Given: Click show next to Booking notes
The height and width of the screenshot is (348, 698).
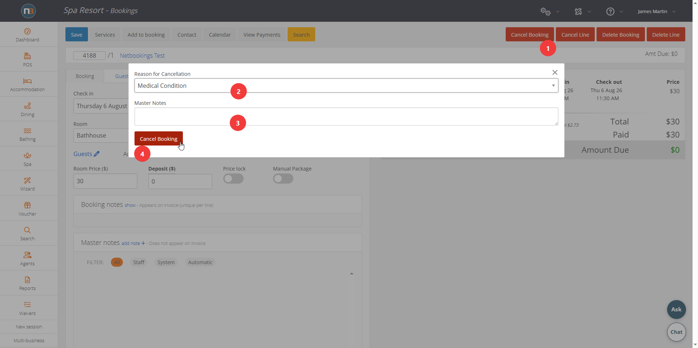Looking at the screenshot, I should tap(130, 205).
